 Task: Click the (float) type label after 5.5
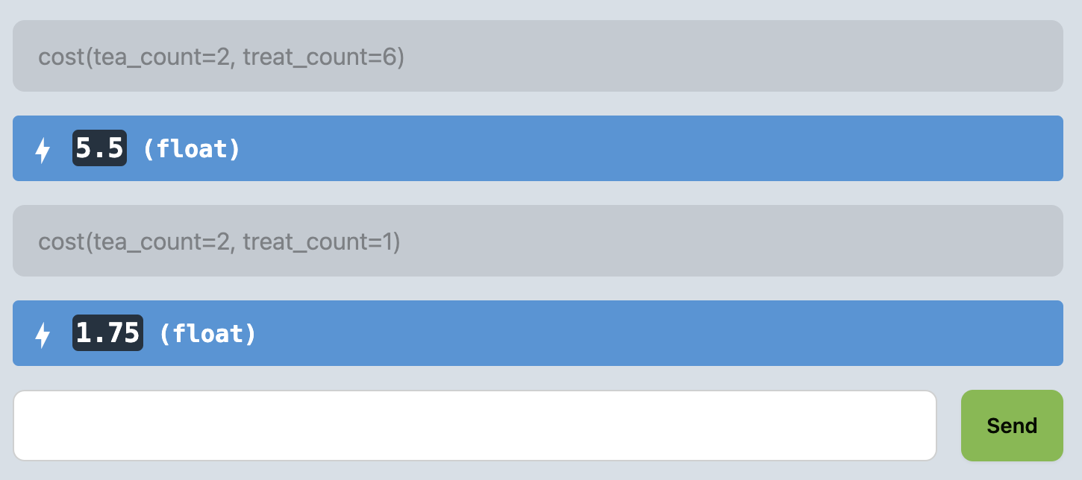pyautogui.click(x=192, y=149)
